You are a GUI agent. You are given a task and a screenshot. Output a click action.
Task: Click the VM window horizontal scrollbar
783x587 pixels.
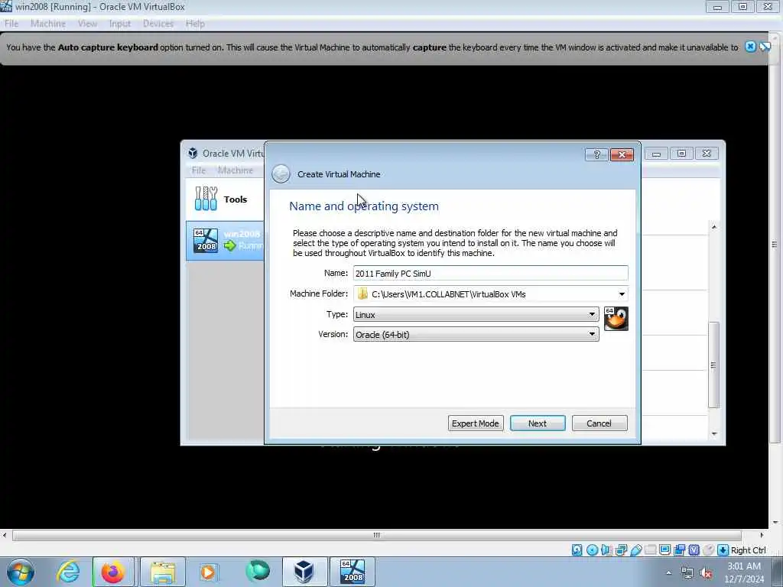tap(376, 535)
